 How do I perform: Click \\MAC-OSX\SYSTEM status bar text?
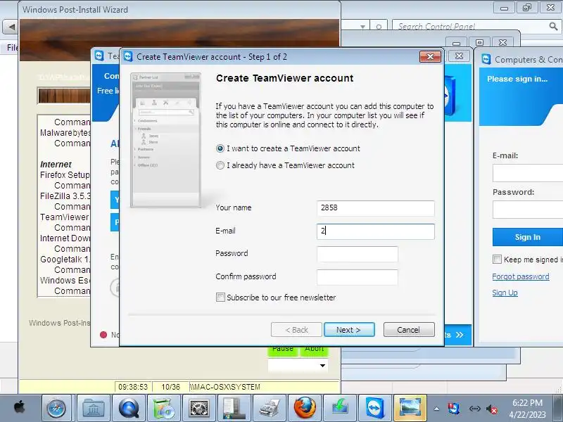click(225, 387)
